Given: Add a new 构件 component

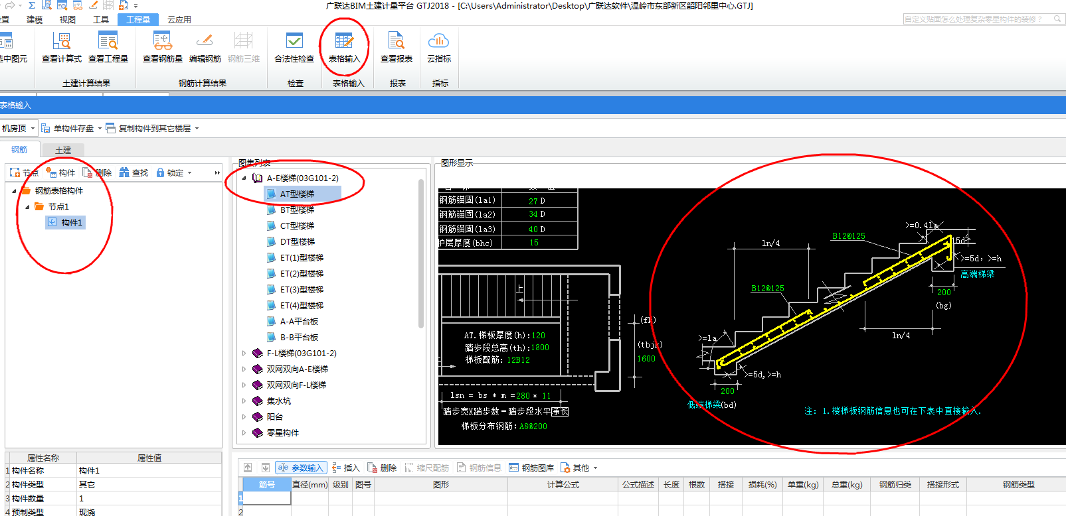Looking at the screenshot, I should coord(60,172).
